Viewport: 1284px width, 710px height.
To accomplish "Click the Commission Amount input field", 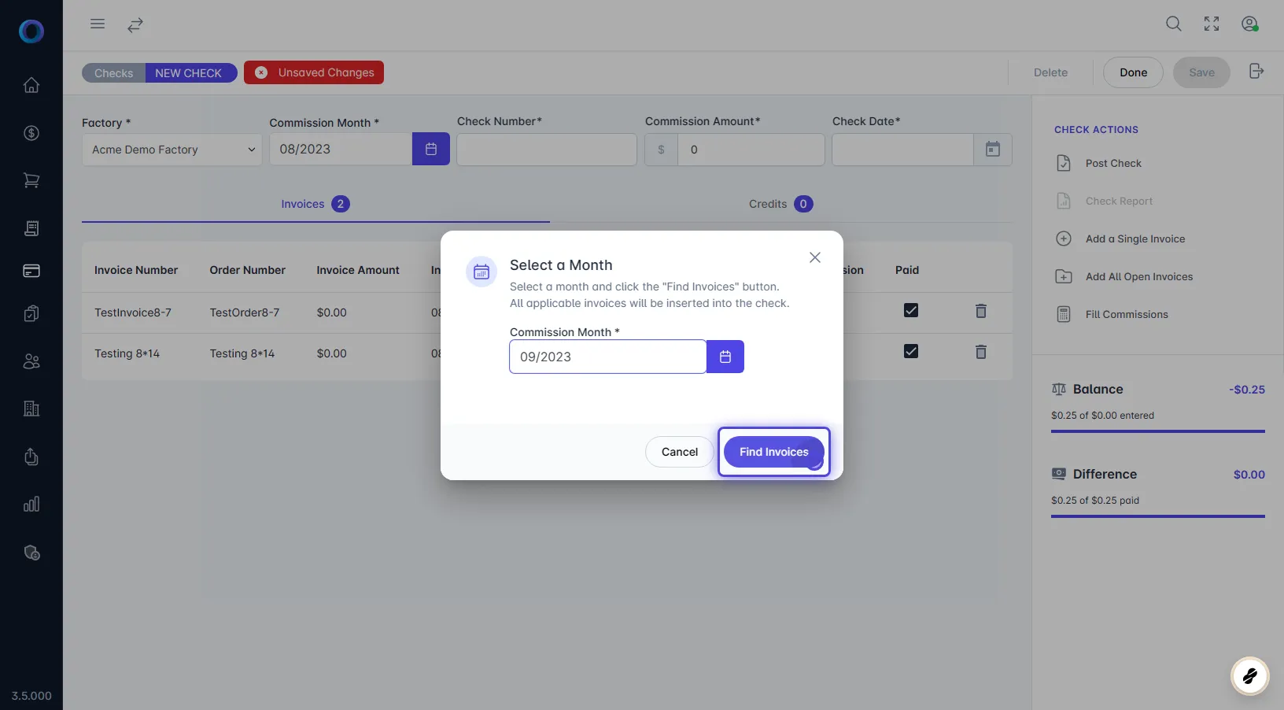I will [751, 150].
